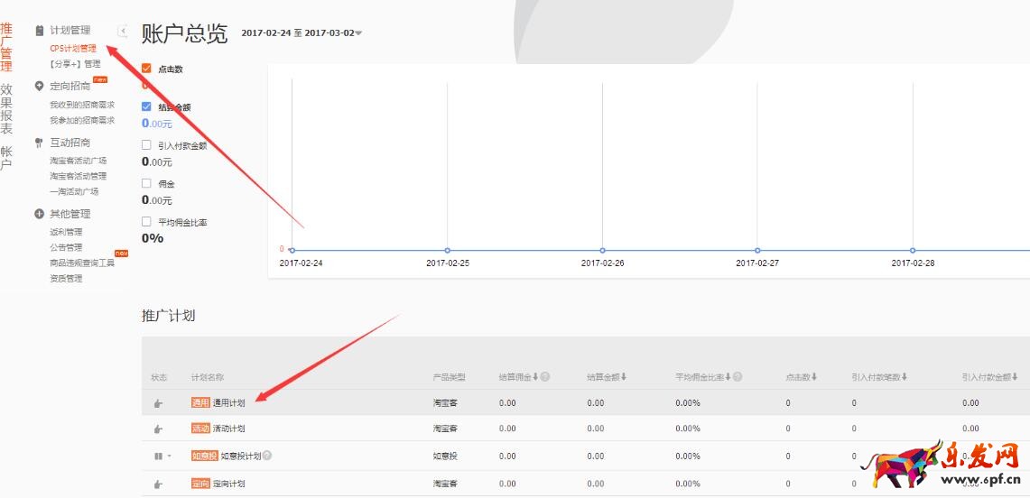Click the help icon next to 如意投计划
1030x498 pixels.
(x=267, y=456)
